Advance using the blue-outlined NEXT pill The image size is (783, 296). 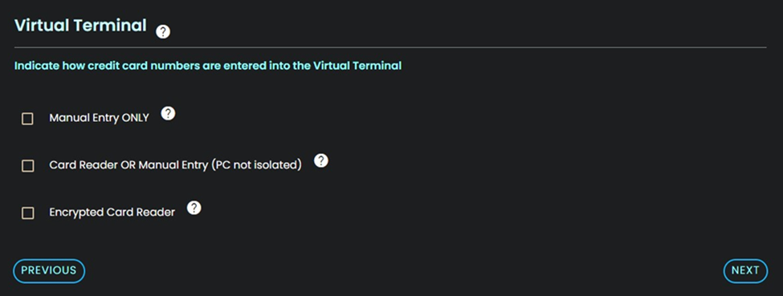point(745,270)
